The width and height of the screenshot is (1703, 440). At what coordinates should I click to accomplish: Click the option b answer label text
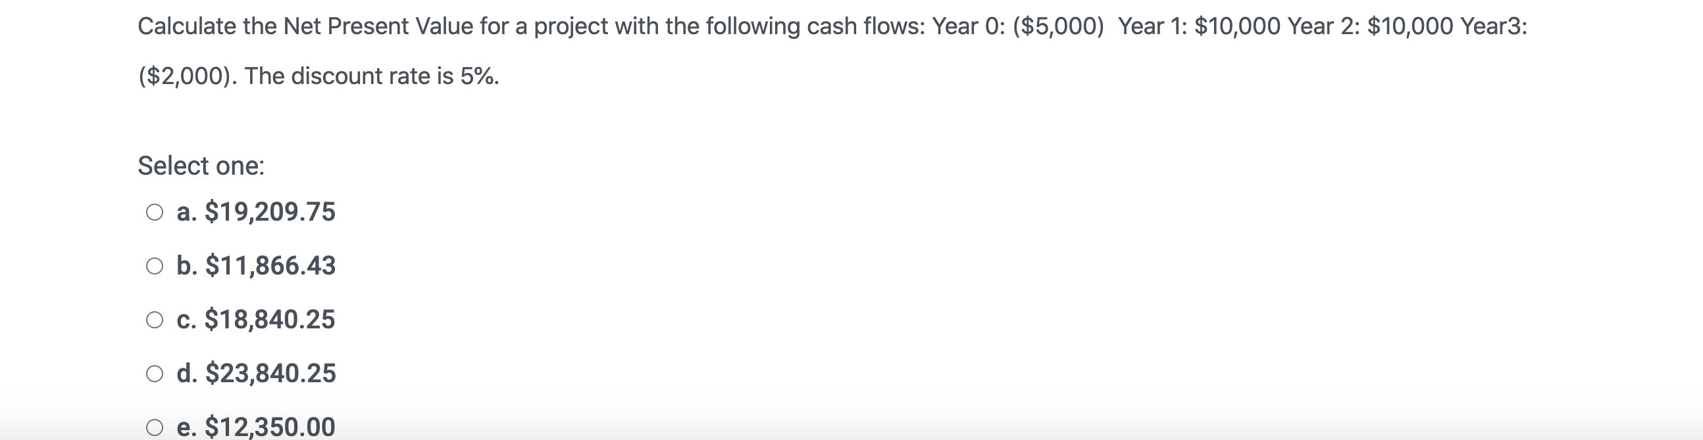(x=257, y=265)
